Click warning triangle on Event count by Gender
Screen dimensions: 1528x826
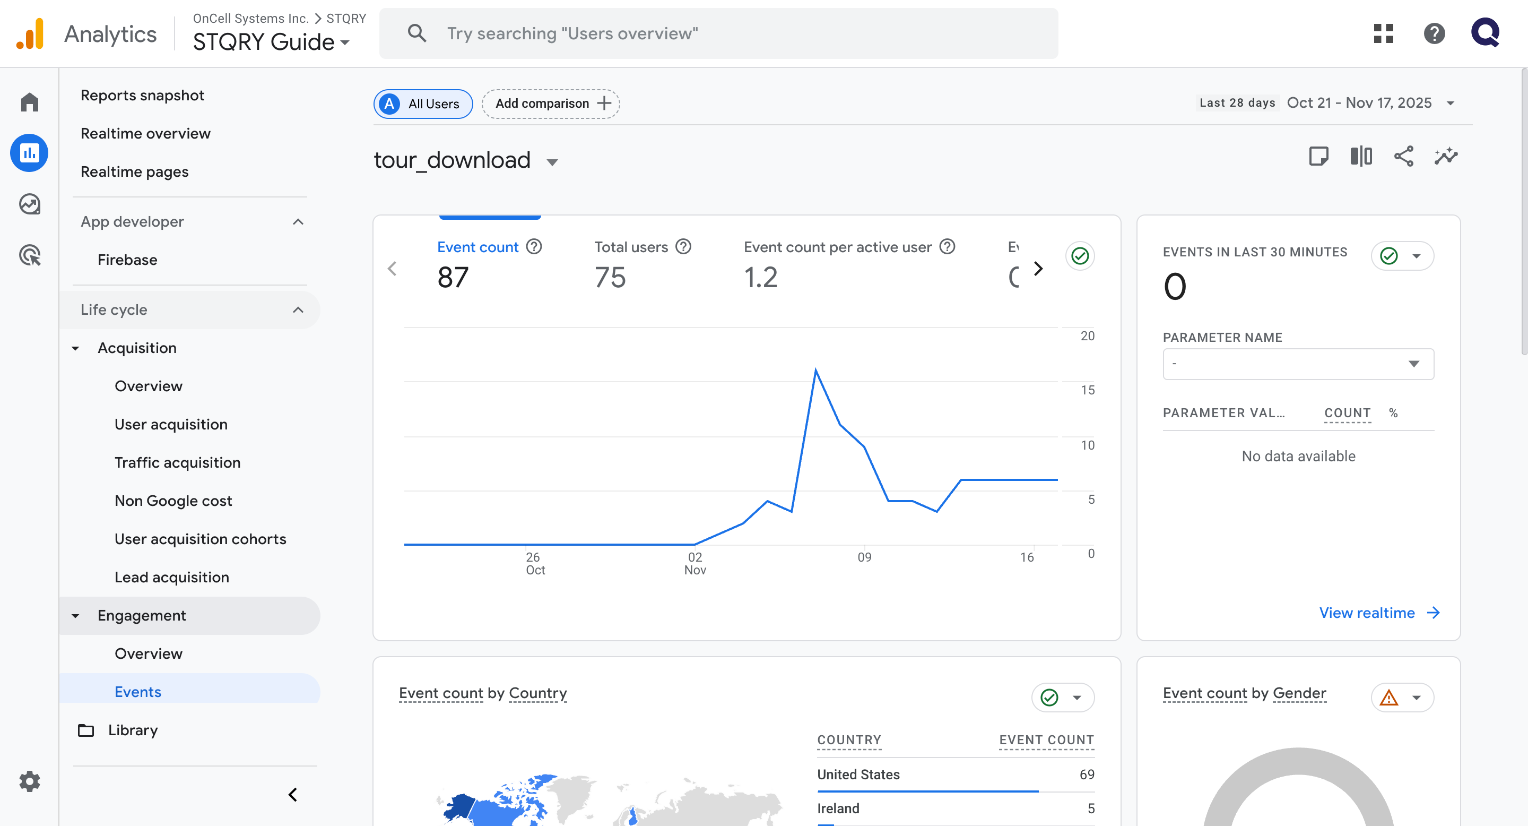[1390, 698]
